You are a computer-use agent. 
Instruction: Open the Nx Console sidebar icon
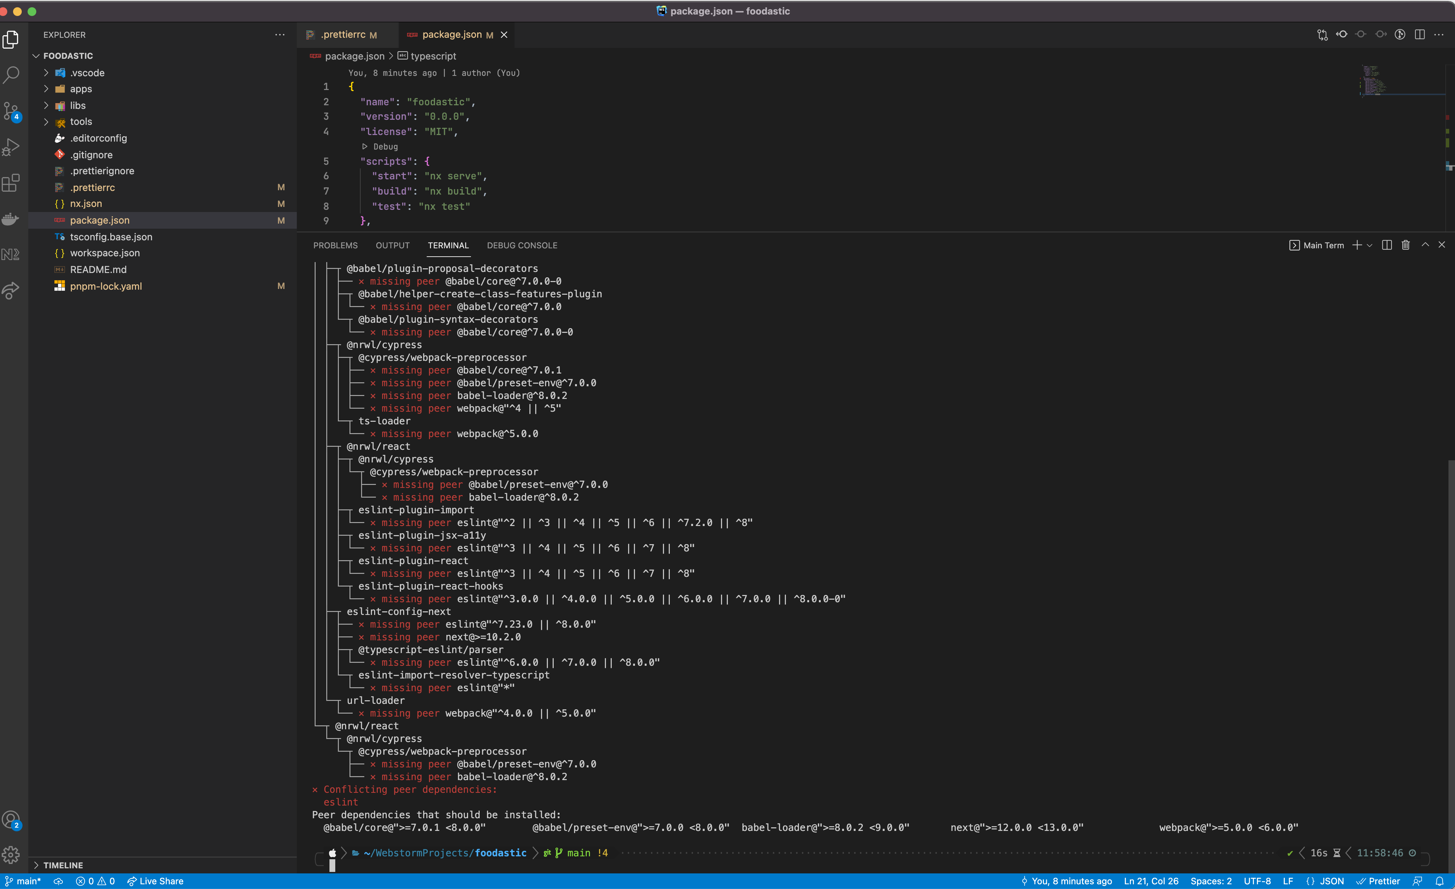click(12, 254)
